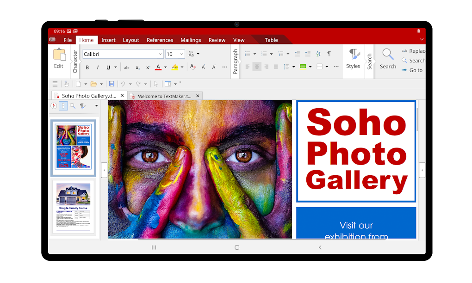Open the font name dropdown
The width and height of the screenshot is (472, 283).
(x=161, y=54)
